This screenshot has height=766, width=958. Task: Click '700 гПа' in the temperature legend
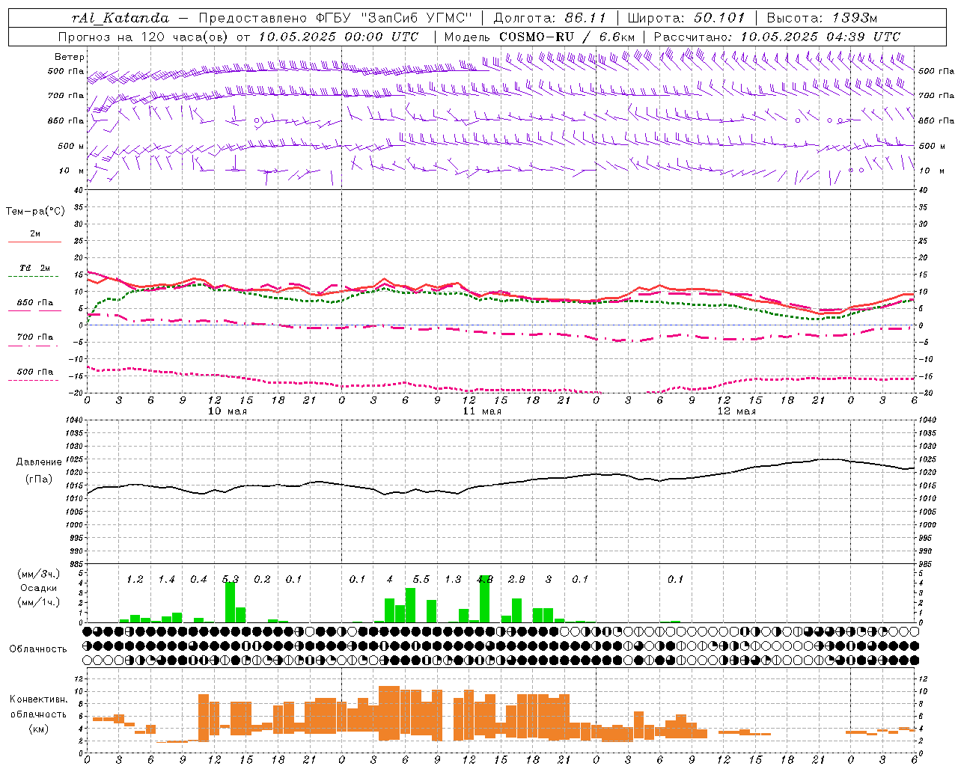pyautogui.click(x=35, y=337)
